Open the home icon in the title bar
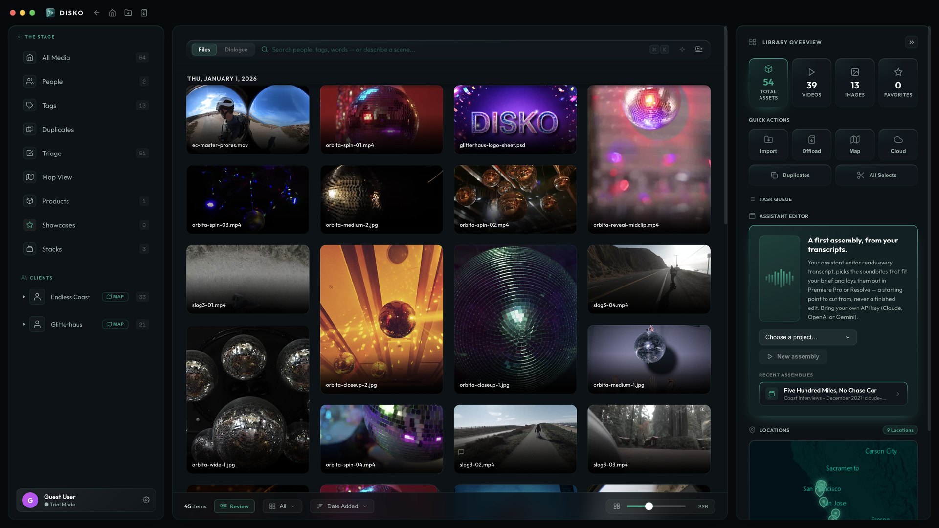 click(x=112, y=13)
